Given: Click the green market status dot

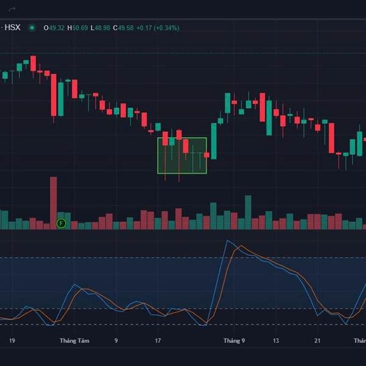Looking at the screenshot, I should [32, 28].
